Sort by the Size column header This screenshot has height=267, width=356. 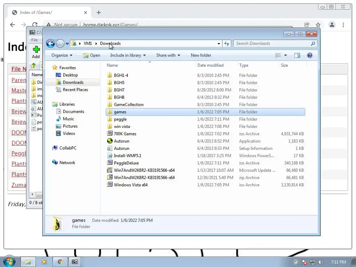(x=284, y=65)
